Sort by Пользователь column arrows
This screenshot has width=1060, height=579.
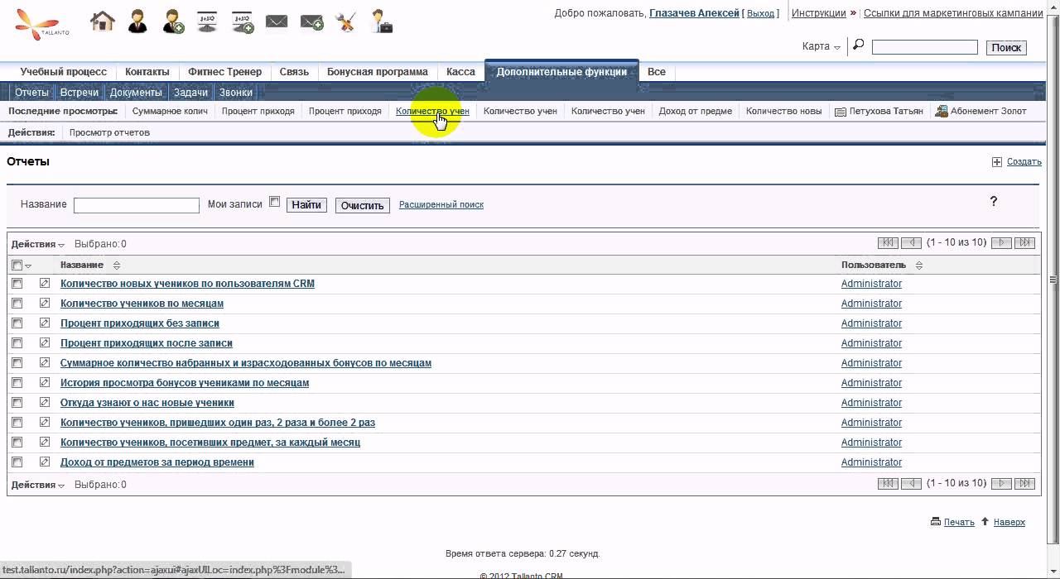pos(918,266)
